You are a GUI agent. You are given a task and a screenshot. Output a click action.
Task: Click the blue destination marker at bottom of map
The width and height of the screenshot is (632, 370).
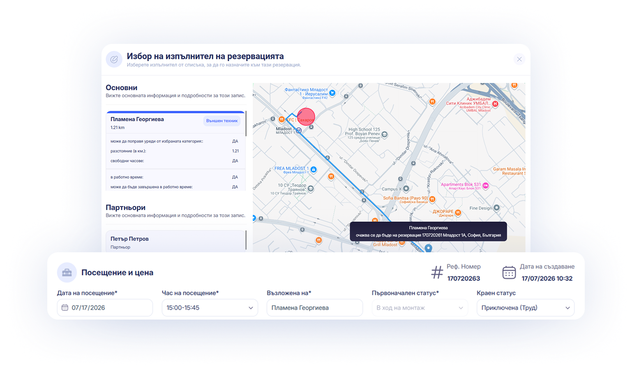pyautogui.click(x=429, y=248)
